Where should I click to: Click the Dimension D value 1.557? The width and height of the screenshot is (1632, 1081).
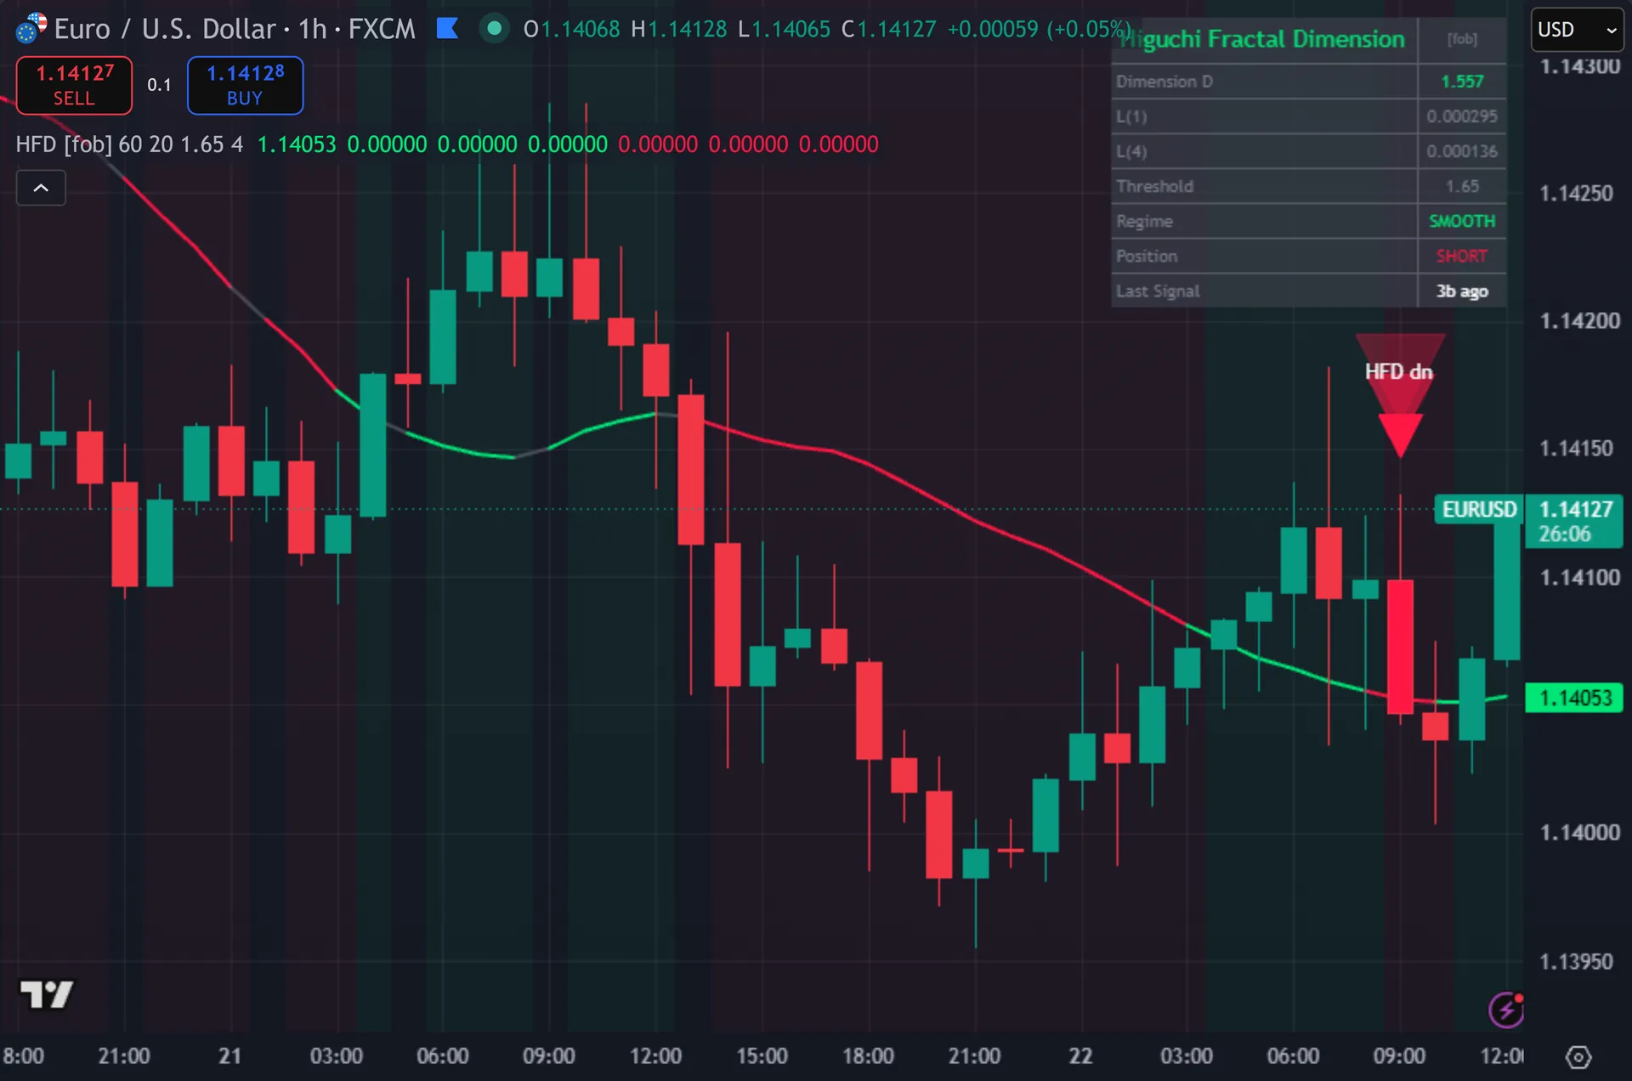tap(1462, 82)
